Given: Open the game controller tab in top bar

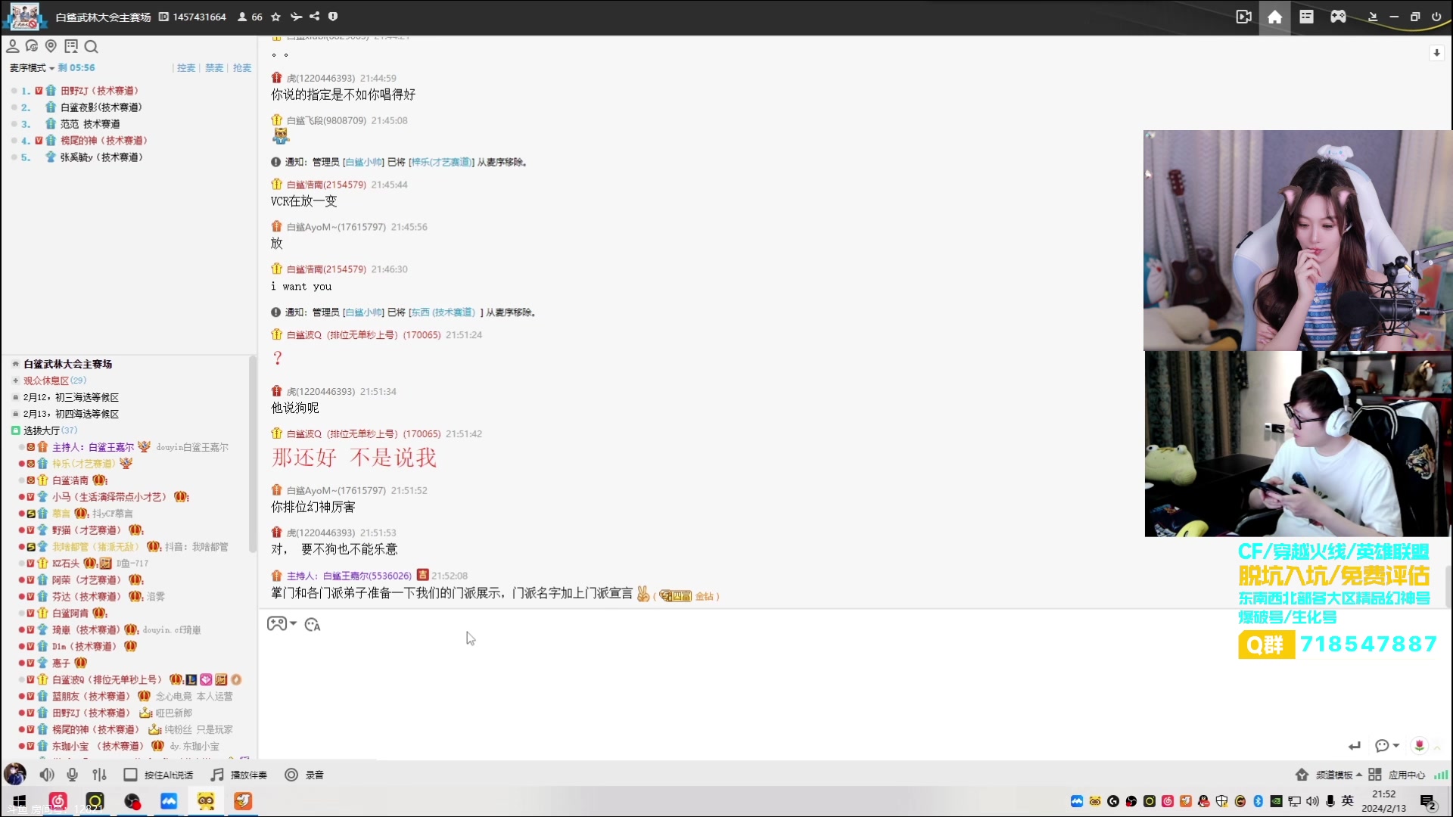Looking at the screenshot, I should click(x=1339, y=17).
